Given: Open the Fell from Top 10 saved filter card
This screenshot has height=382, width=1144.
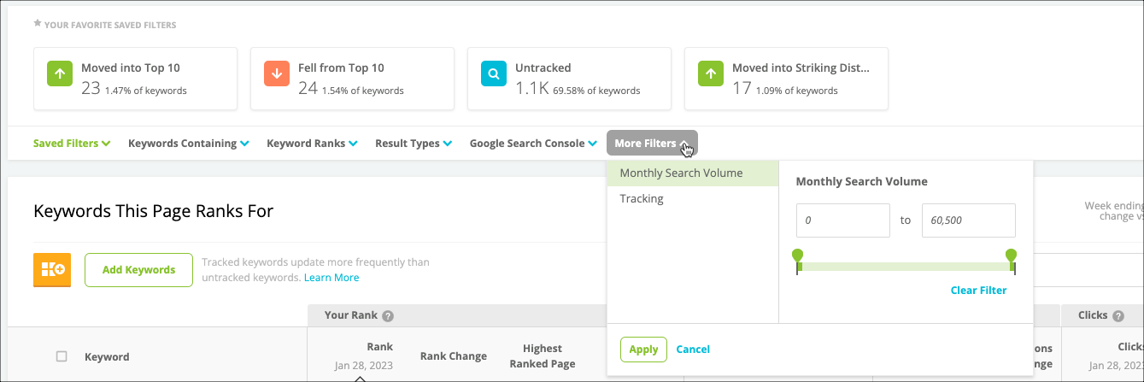Looking at the screenshot, I should tap(352, 79).
